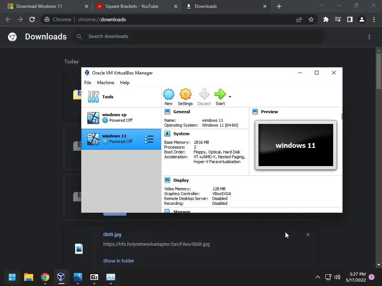Image resolution: width=382 pixels, height=286 pixels.
Task: Toggle the Chrome side panel
Action: click(350, 19)
